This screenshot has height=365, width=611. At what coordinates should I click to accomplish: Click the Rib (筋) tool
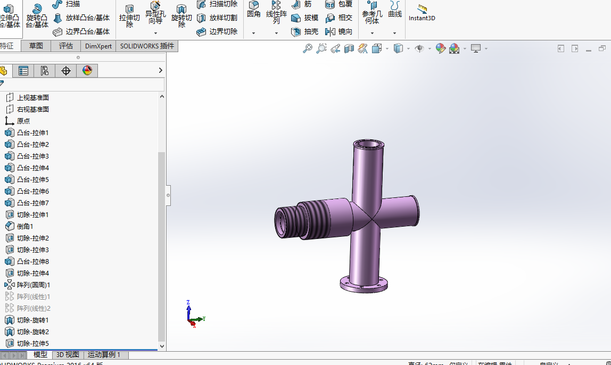click(302, 4)
